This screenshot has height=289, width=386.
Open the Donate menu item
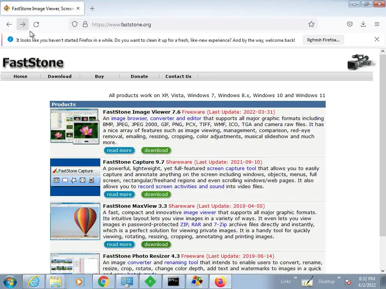point(139,76)
